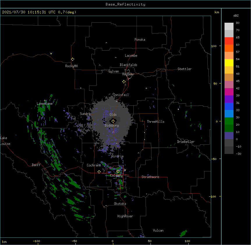251x245 pixels.
Task: Click the -100 tick on the bottom axis
Action: click(x=36, y=241)
